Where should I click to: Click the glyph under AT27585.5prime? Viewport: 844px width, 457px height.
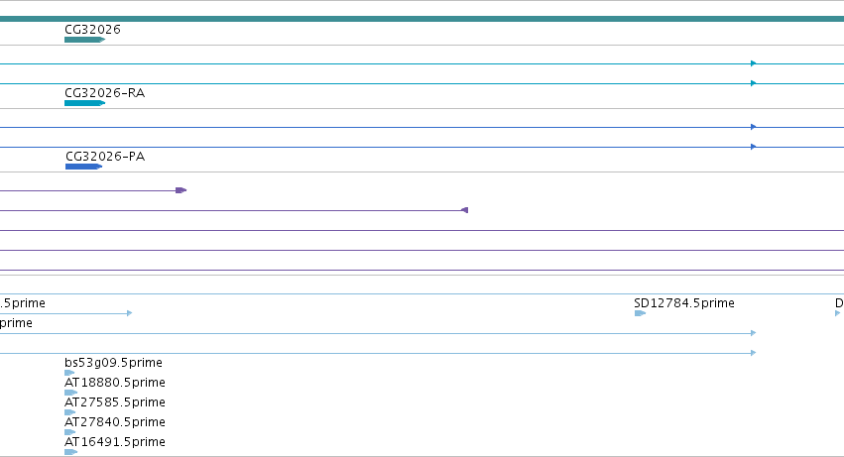[70, 412]
